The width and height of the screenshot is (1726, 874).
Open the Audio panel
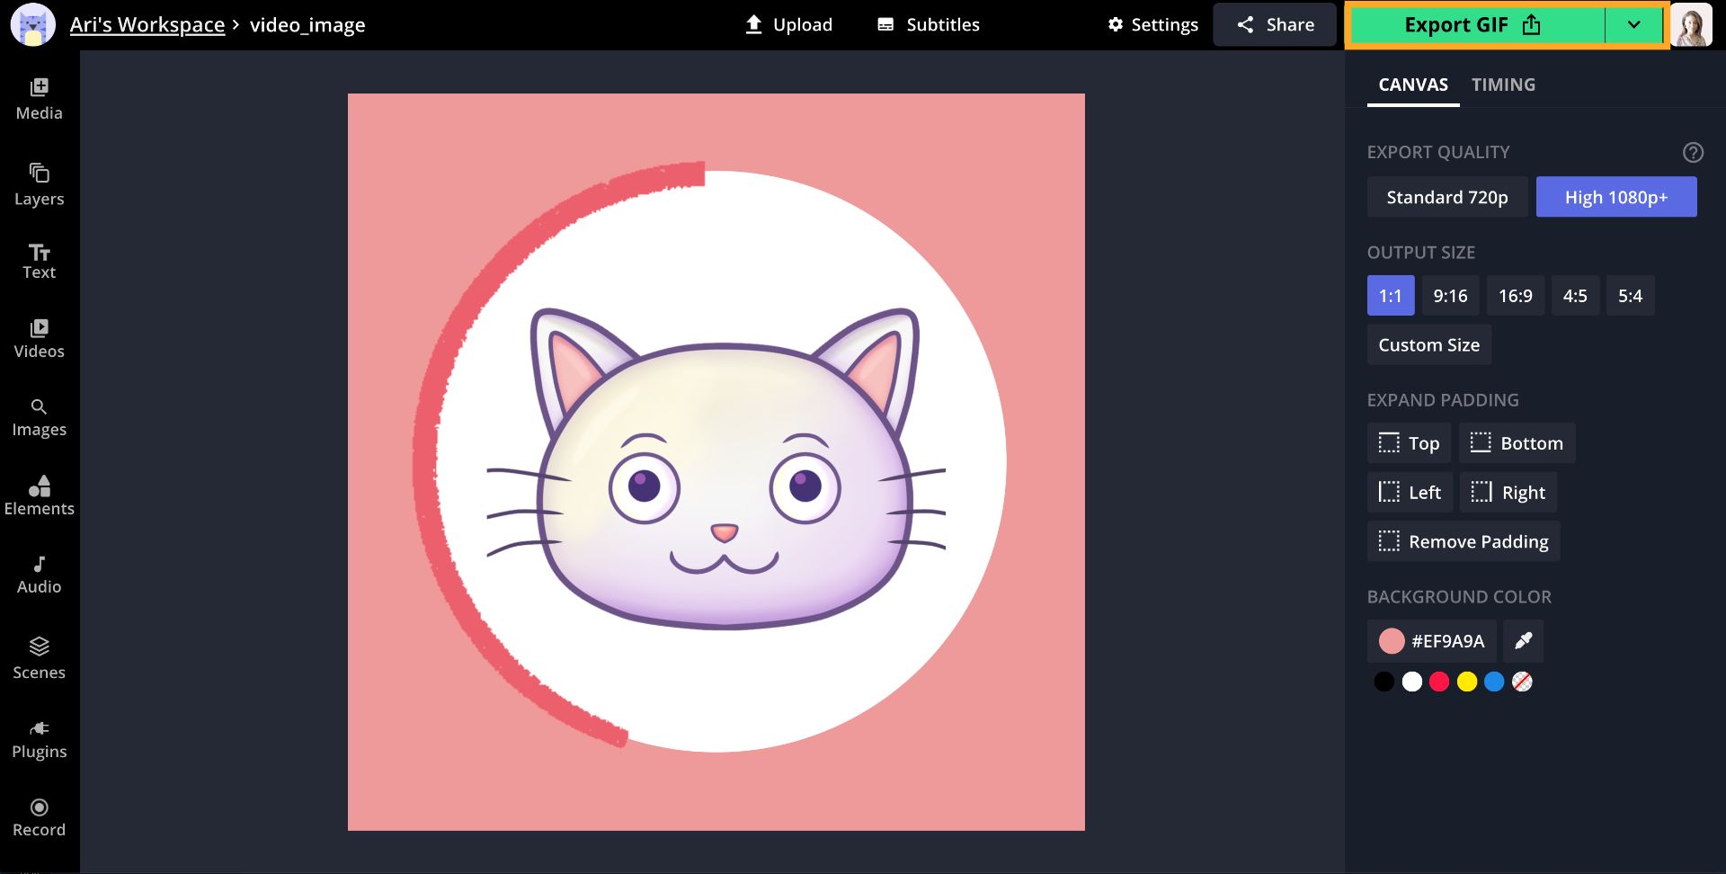click(39, 575)
